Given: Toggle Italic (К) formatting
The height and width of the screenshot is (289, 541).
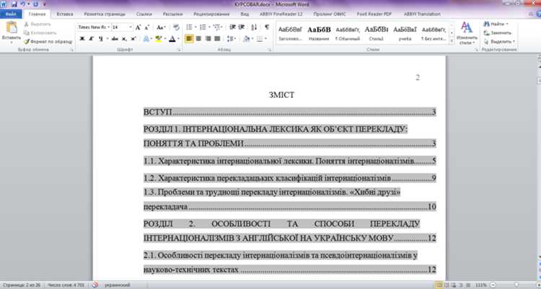Looking at the screenshot, I should [91, 39].
